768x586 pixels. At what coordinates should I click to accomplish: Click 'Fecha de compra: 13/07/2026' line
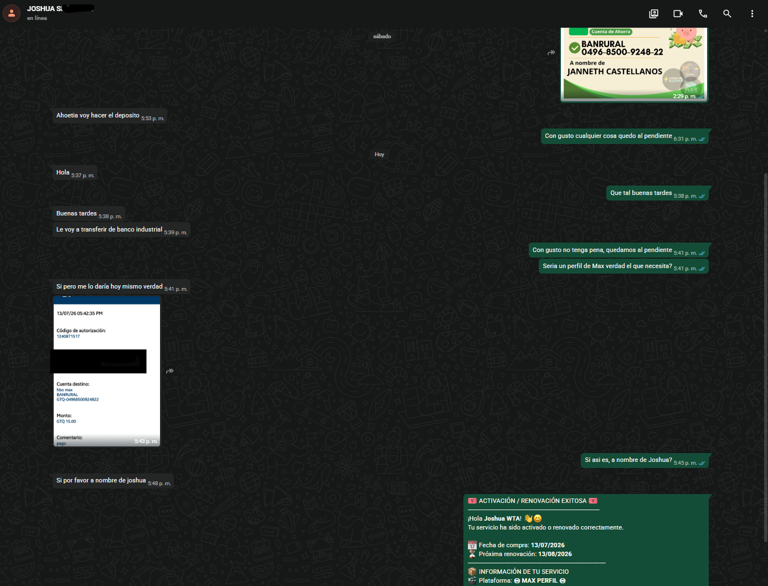point(517,546)
